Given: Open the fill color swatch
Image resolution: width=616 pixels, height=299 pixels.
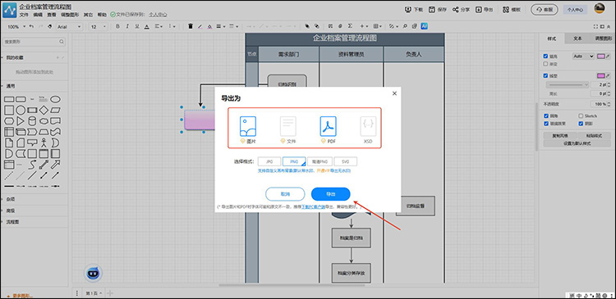Looking at the screenshot, I should click(x=601, y=57).
